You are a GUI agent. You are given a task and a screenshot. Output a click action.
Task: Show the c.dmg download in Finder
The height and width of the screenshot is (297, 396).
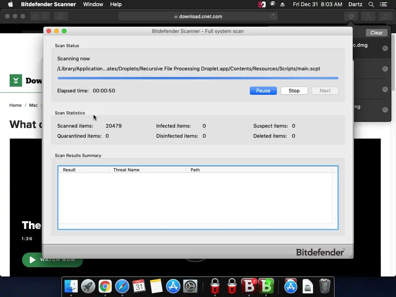pos(385,48)
